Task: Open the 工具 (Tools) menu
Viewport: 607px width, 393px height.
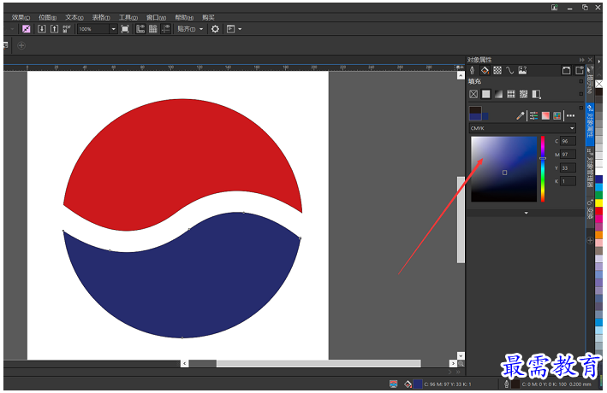Action: click(x=128, y=17)
